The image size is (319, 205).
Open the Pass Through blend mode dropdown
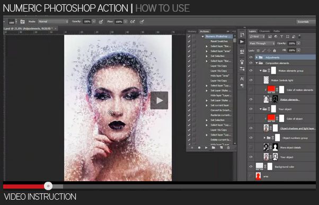pos(262,43)
